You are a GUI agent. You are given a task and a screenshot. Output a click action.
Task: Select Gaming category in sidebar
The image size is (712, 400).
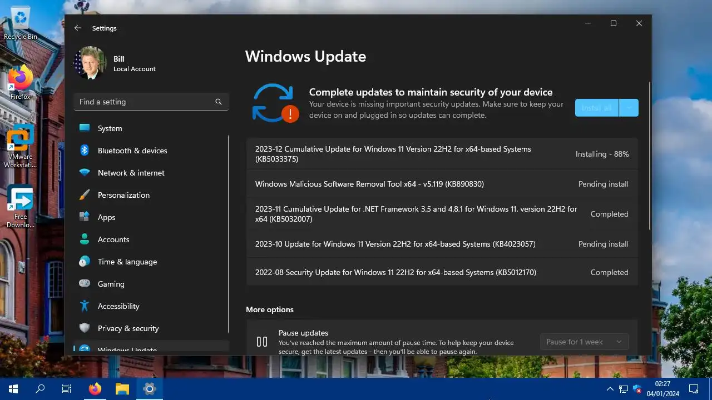click(151, 284)
